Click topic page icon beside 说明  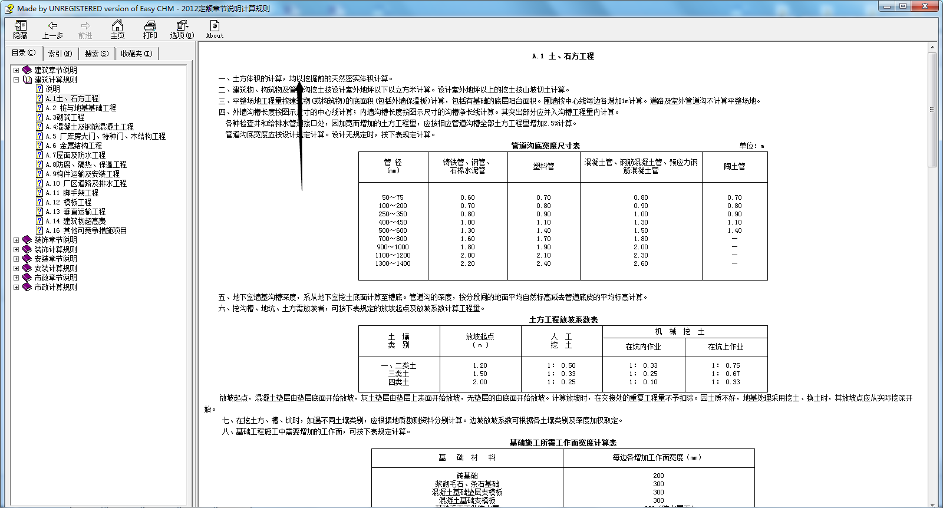[x=39, y=89]
